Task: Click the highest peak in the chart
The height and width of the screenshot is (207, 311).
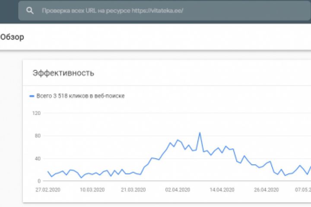Action: 200,133
